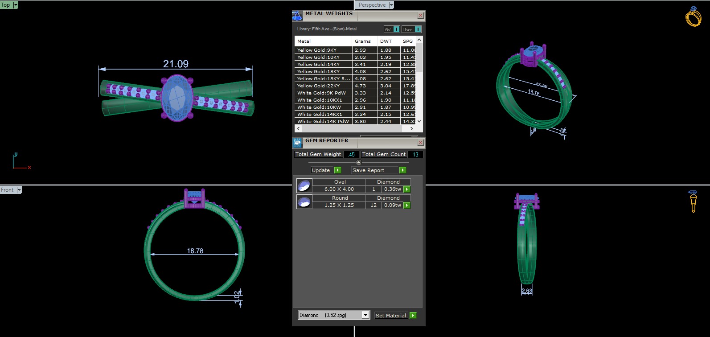The height and width of the screenshot is (337, 710).
Task: Collapse the gem totals expander arrow
Action: click(x=359, y=162)
